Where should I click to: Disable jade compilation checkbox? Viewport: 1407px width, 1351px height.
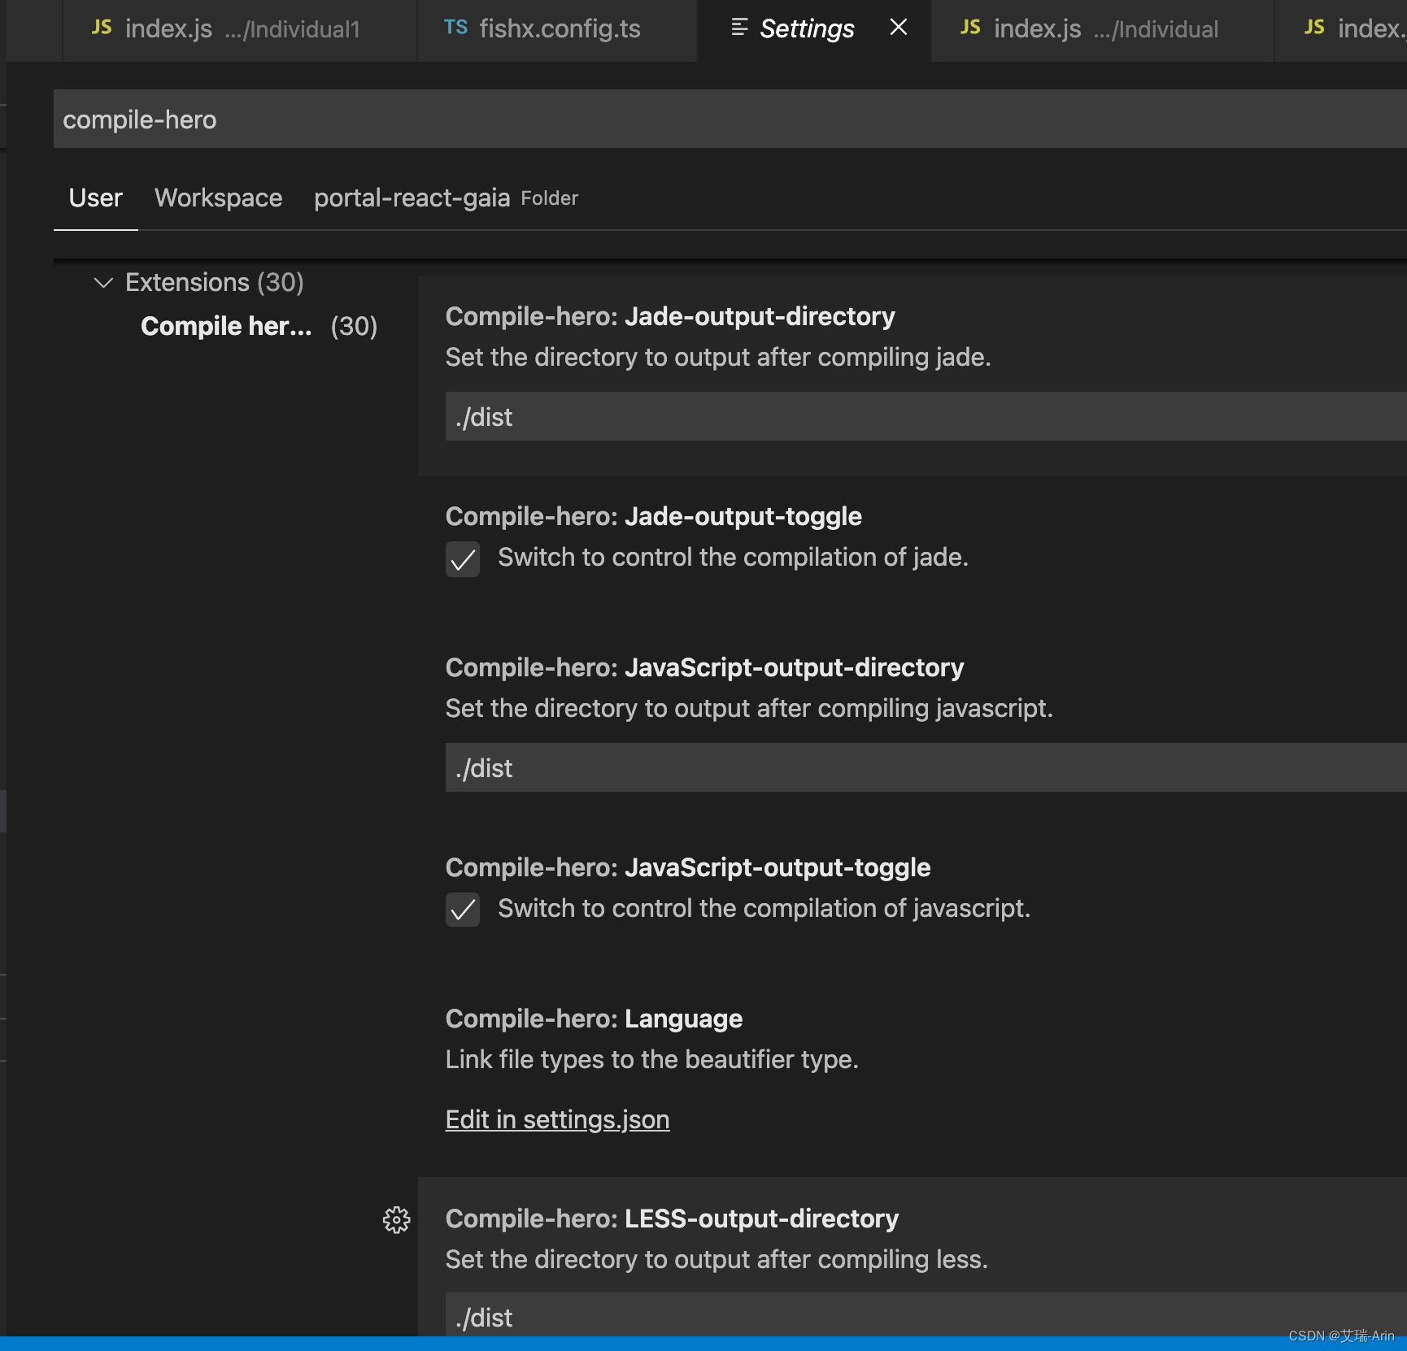pos(463,559)
